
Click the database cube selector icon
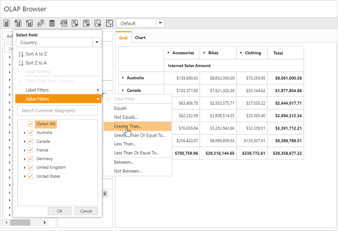coord(52,23)
